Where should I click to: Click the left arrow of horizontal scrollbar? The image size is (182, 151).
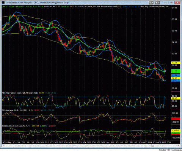(3, 145)
